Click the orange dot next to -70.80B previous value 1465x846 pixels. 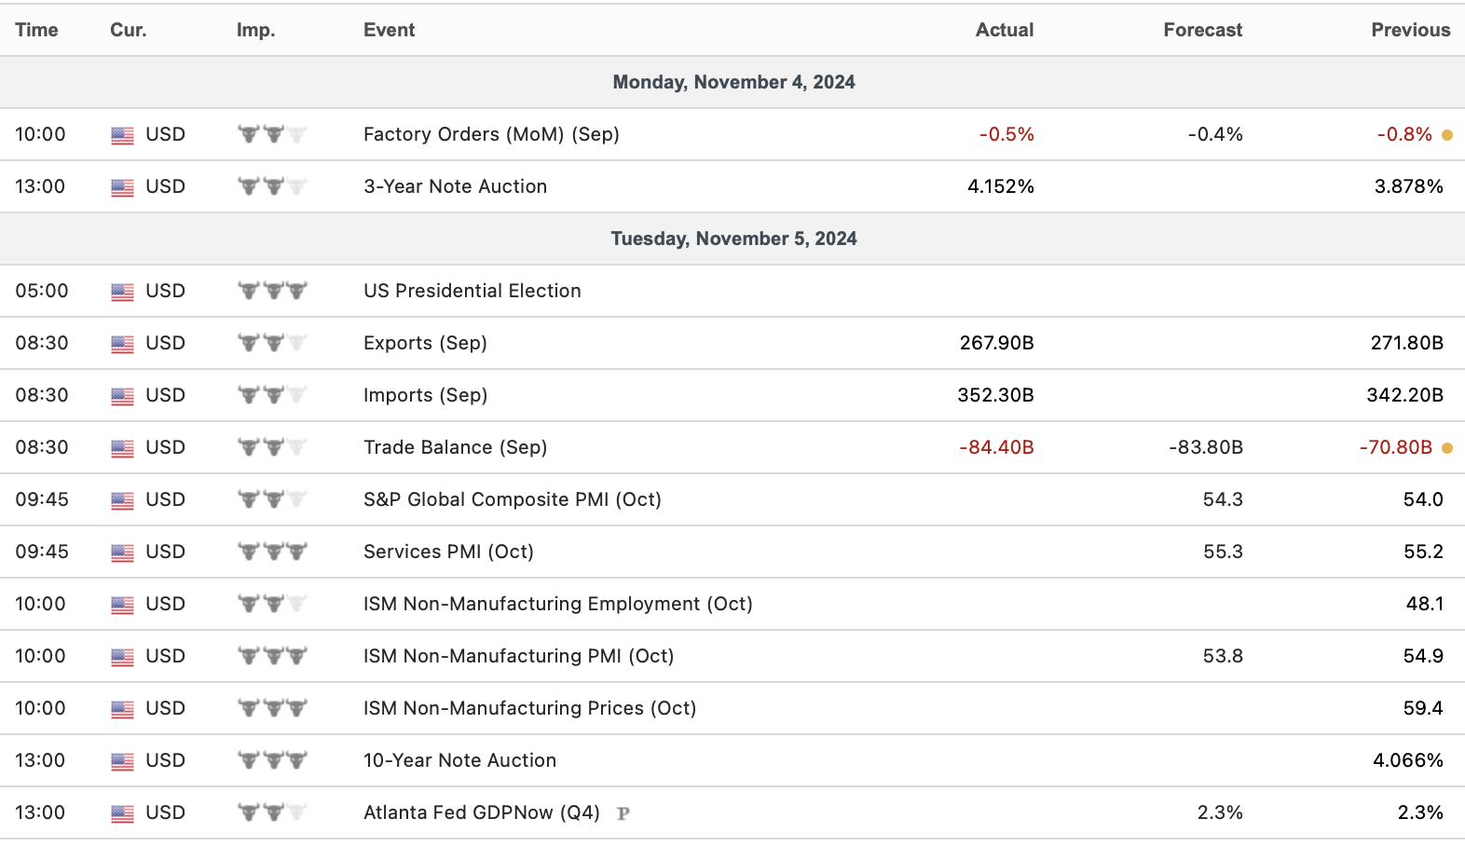1447,448
